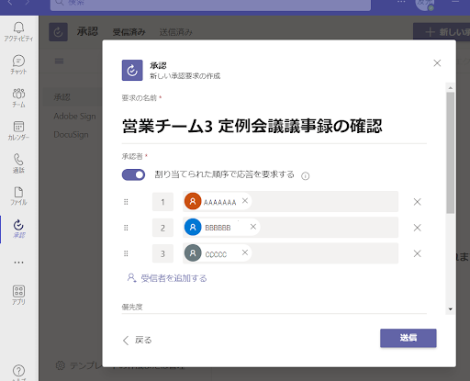This screenshot has width=470, height=381.
Task: Remove AAAAAAA chip from approver field
Action: (245, 201)
